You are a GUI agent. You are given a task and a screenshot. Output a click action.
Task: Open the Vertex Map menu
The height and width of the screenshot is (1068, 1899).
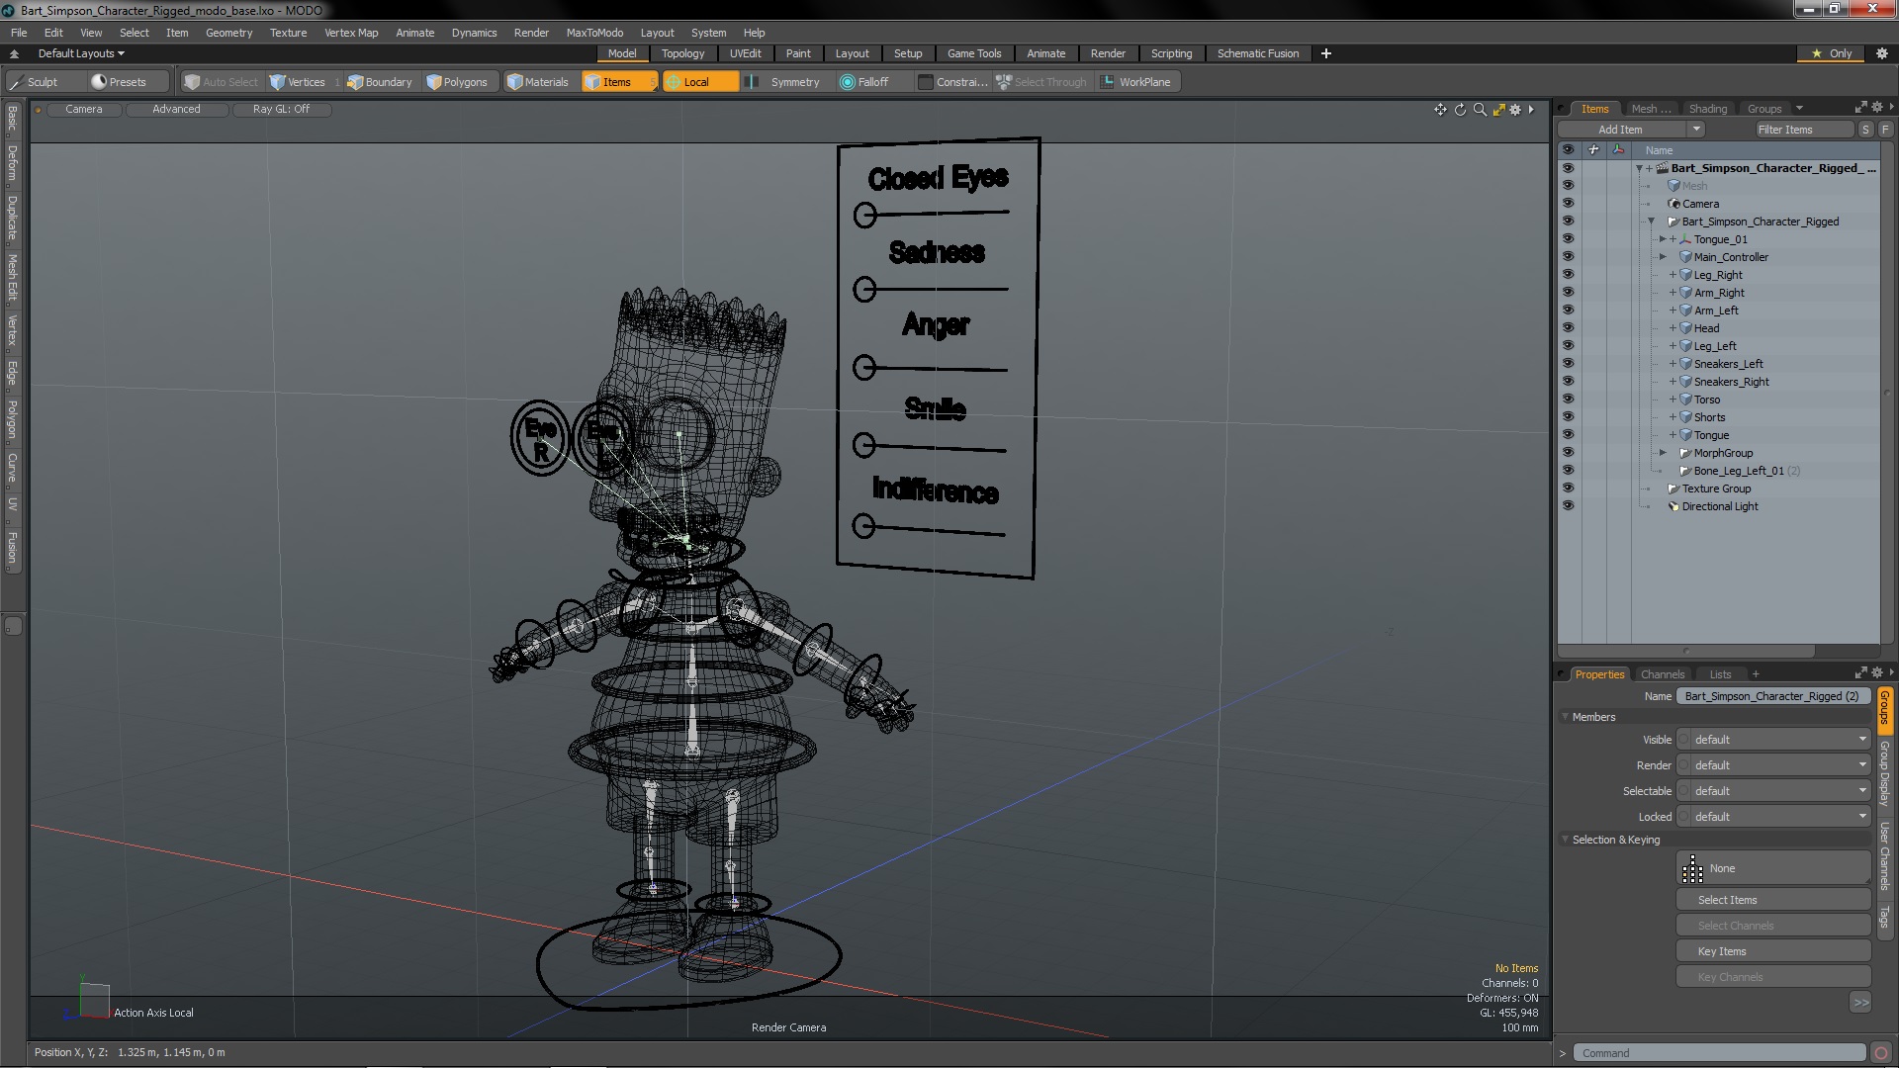point(351,33)
